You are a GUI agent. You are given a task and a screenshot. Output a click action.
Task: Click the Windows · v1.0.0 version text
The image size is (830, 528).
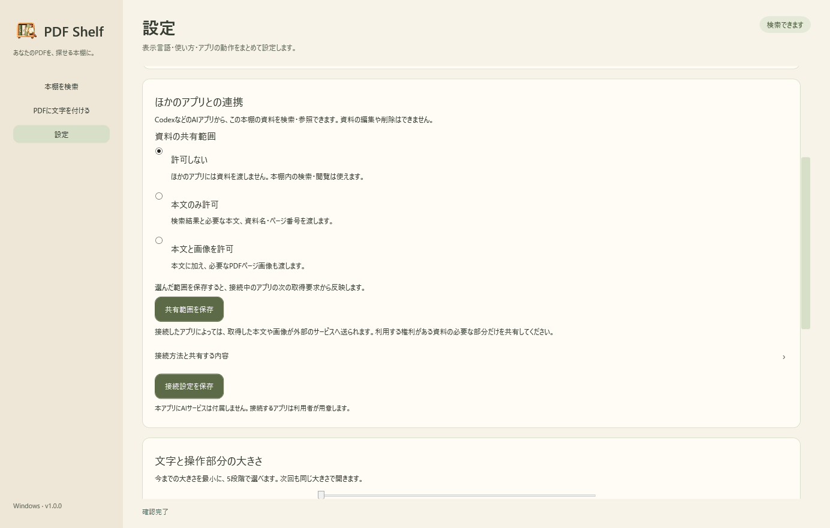[x=37, y=506]
